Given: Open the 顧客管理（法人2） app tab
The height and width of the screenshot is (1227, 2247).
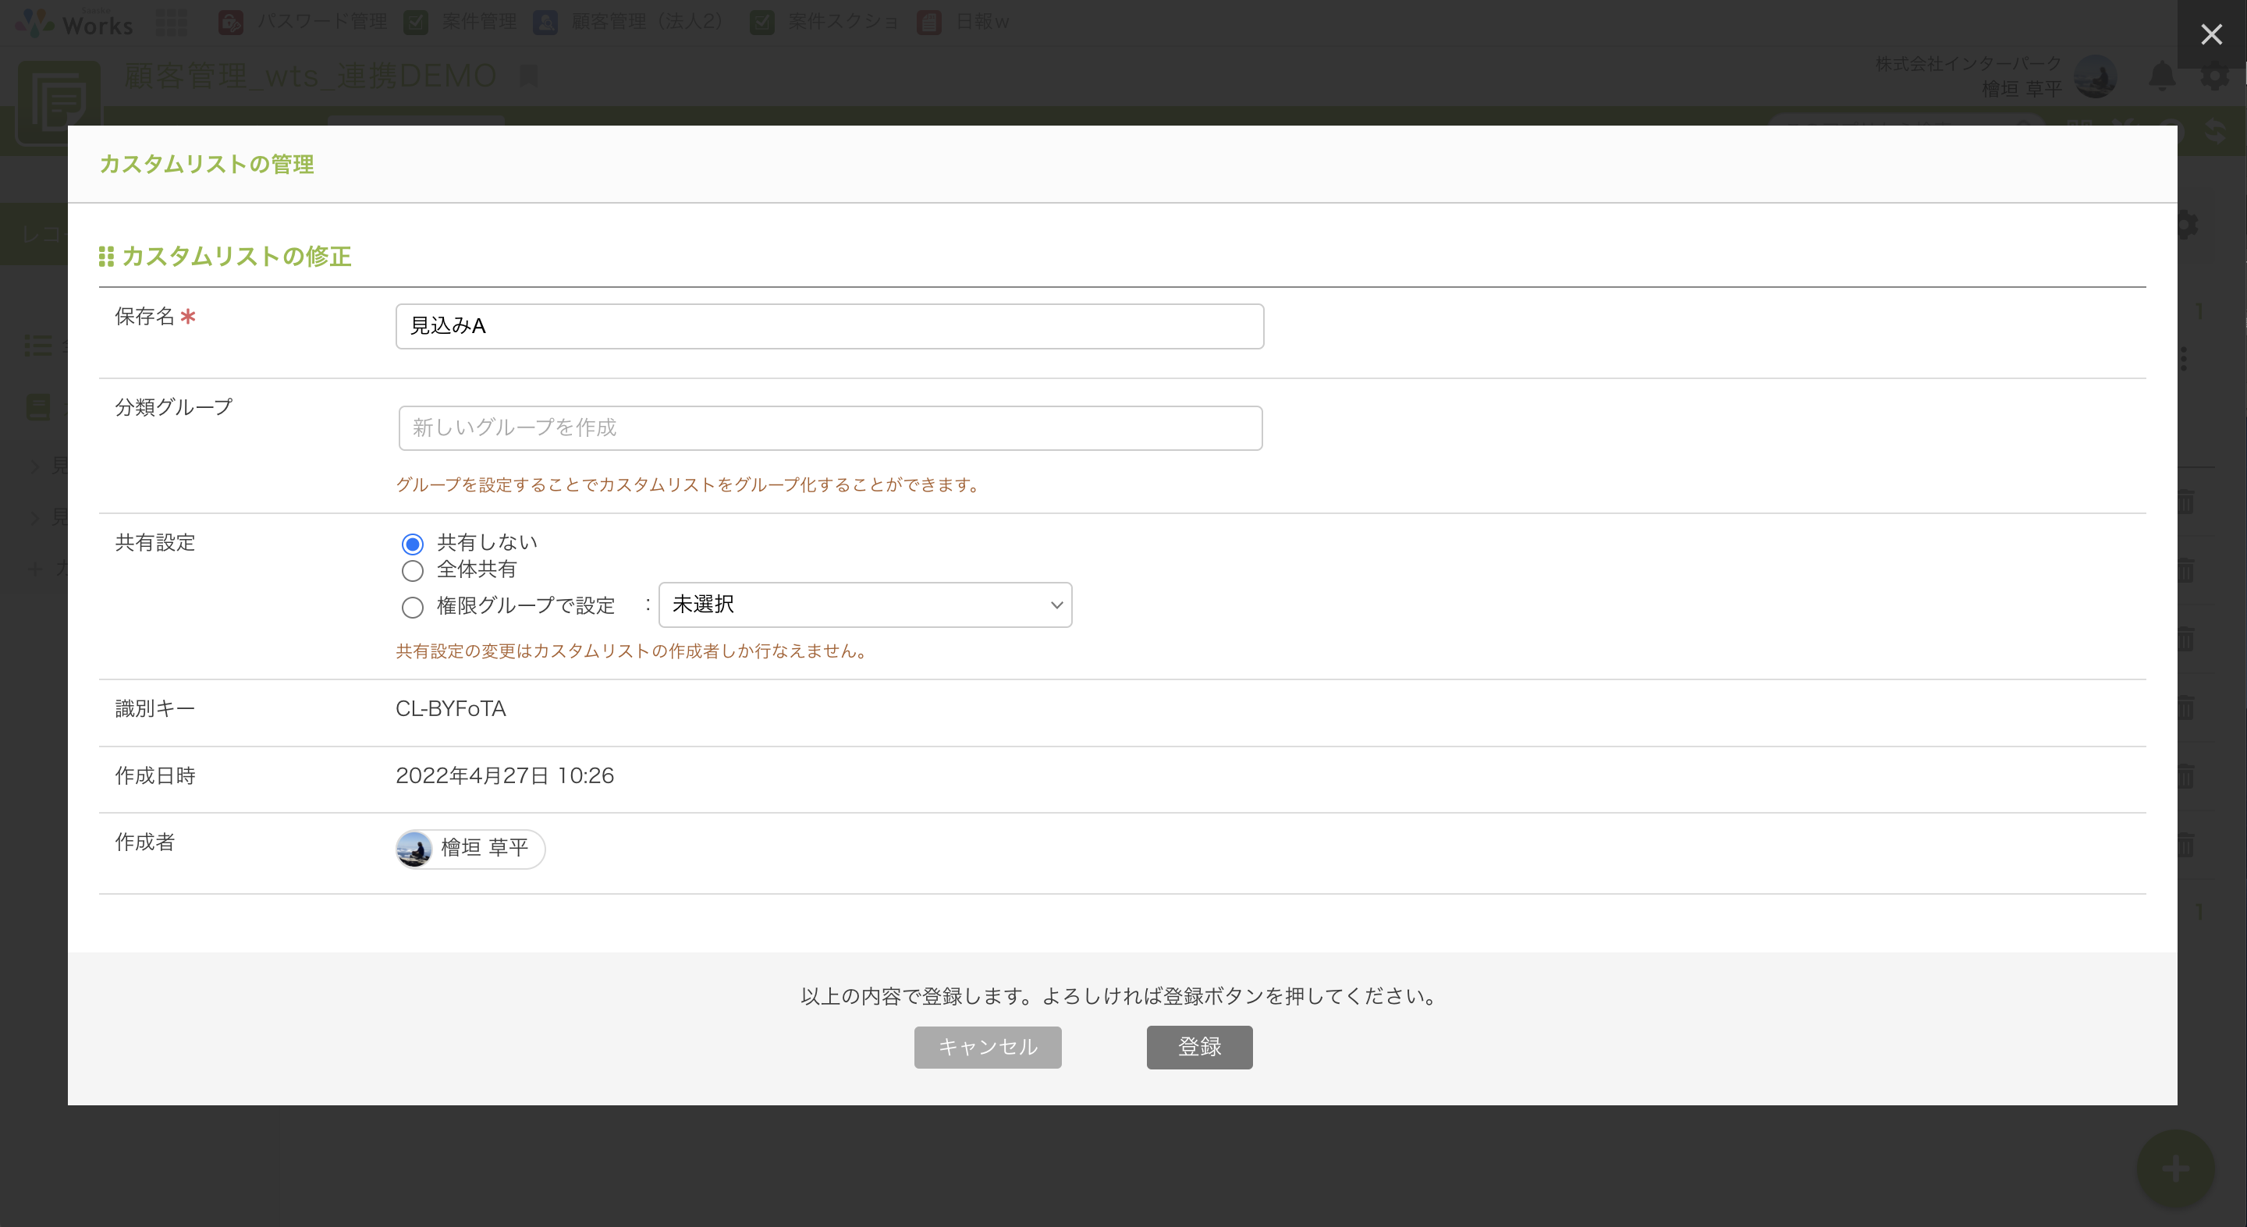Looking at the screenshot, I should click(631, 23).
